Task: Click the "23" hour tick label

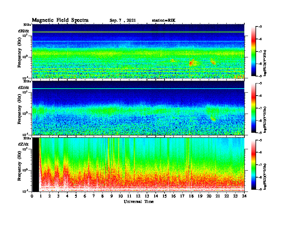Action: point(235,196)
